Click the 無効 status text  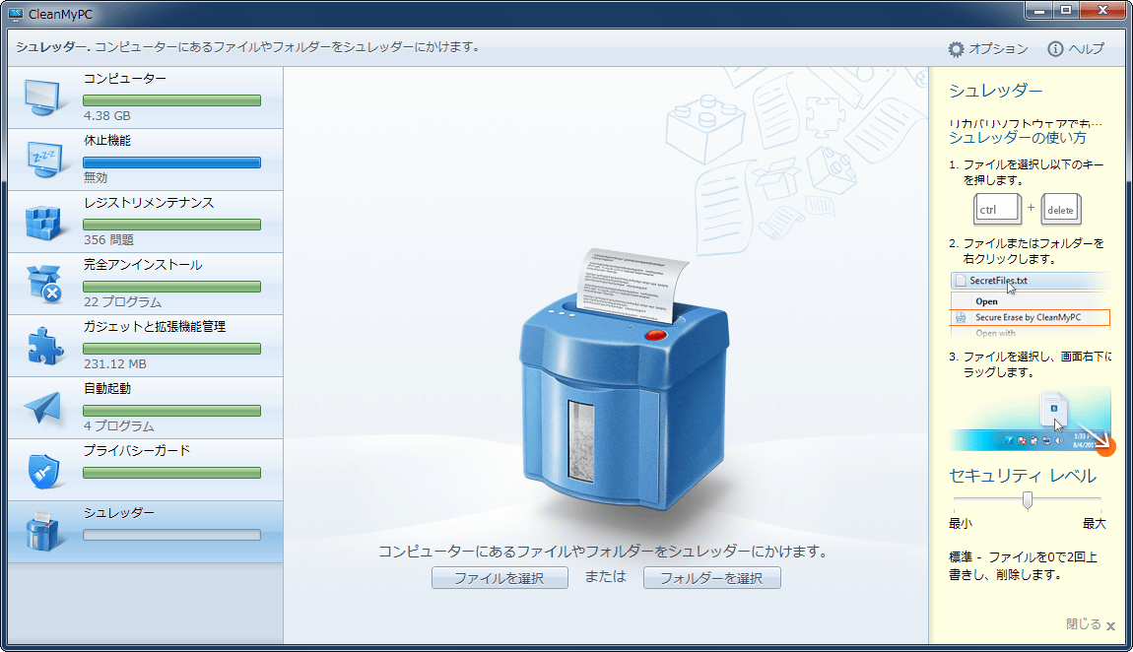click(x=96, y=177)
